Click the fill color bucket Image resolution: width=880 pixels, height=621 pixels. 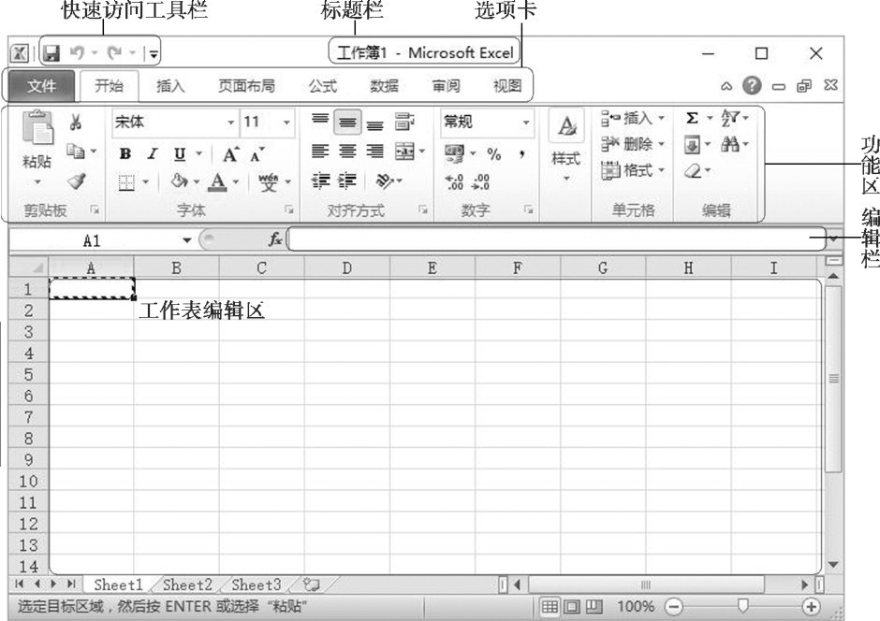(x=179, y=181)
